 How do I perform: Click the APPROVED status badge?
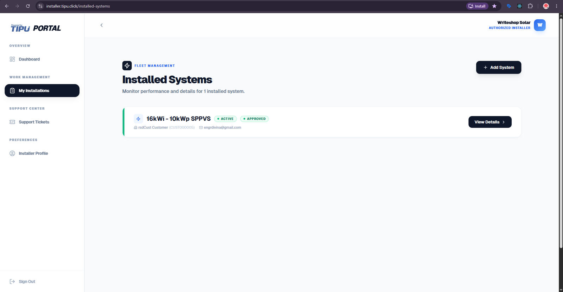[254, 119]
